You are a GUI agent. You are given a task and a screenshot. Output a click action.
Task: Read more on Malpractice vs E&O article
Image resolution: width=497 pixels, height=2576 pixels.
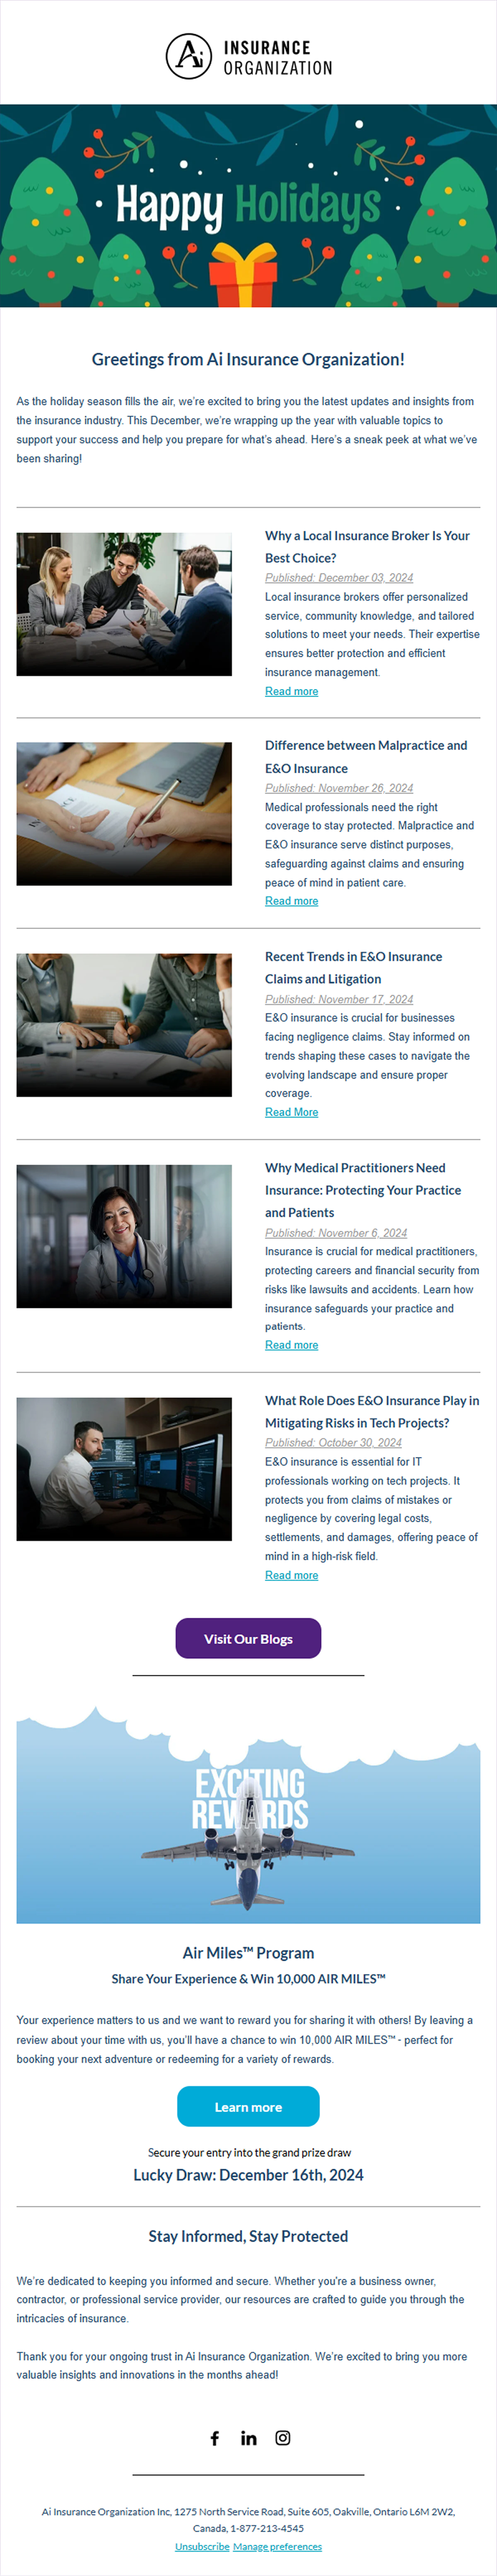[x=291, y=901]
